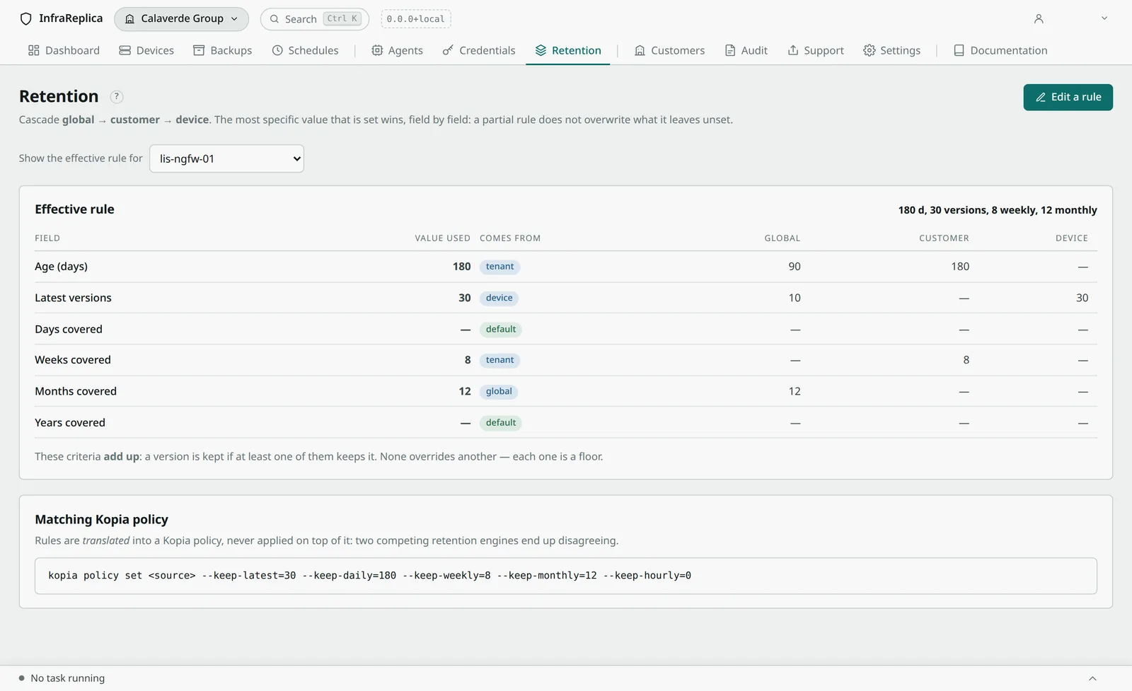Click the Search box
The image size is (1132, 691).
point(315,19)
